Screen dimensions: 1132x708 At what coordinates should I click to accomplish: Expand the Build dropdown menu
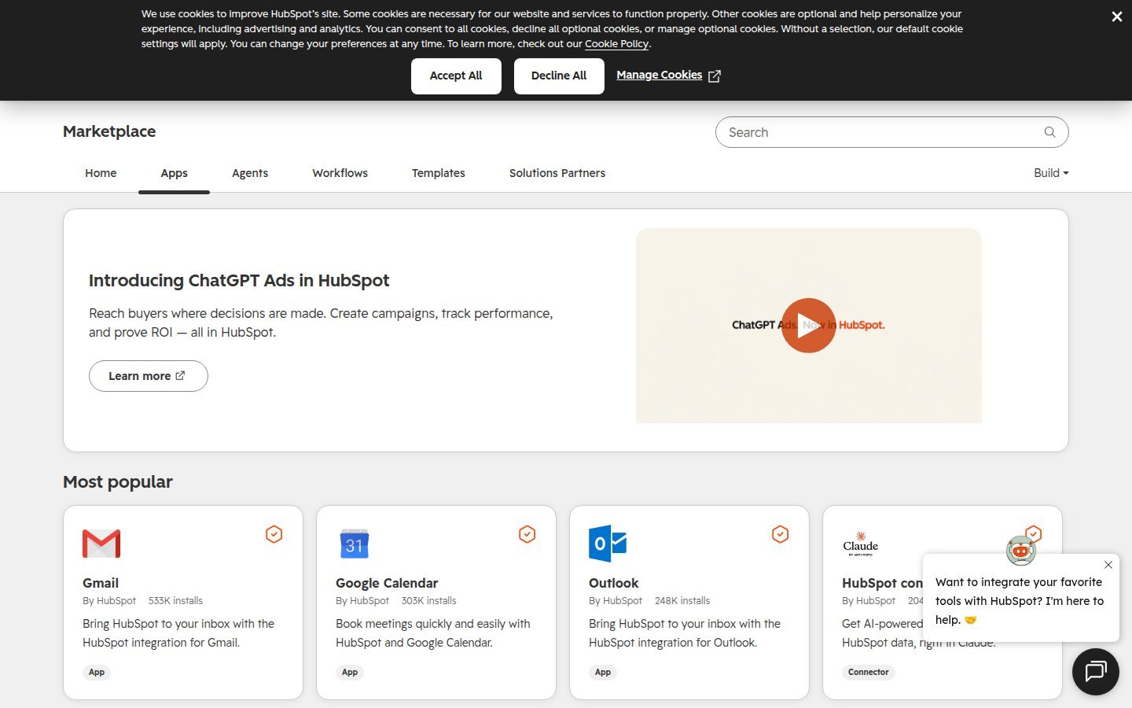coord(1051,173)
